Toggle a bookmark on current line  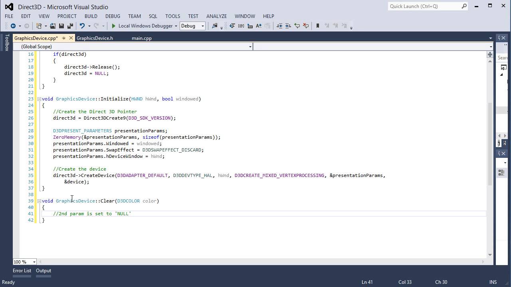pyautogui.click(x=318, y=26)
